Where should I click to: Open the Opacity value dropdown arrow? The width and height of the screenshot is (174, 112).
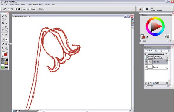43,9
